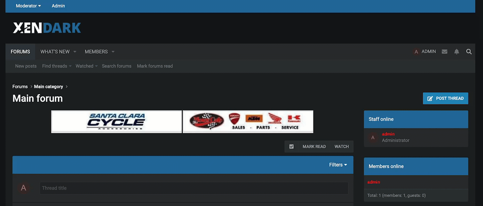Click admin avatar in Staff online
This screenshot has width=483, height=206.
(373, 137)
